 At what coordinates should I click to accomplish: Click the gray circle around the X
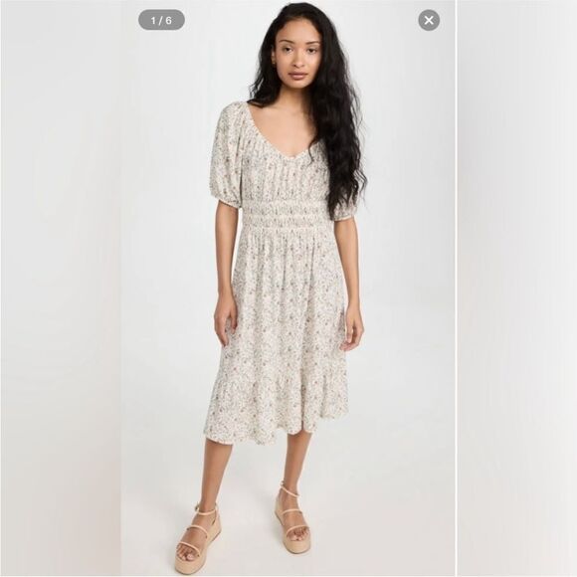pos(429,20)
